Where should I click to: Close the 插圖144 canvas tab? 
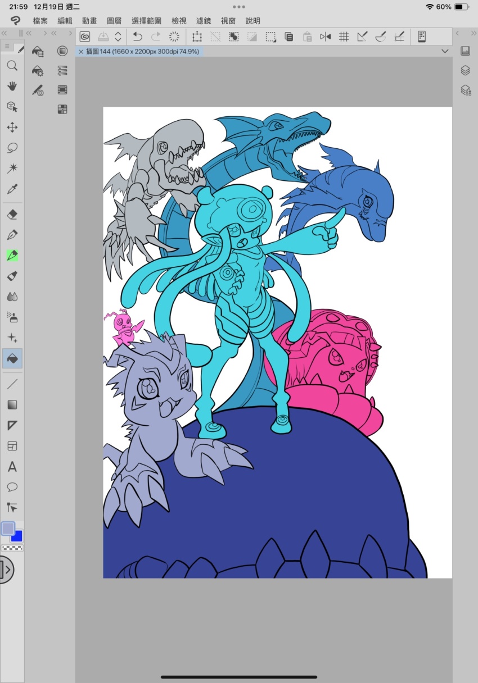point(81,52)
